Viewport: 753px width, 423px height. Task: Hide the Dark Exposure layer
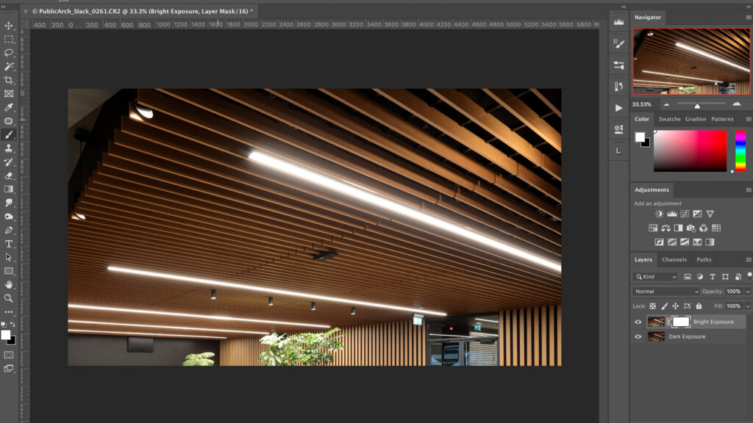[638, 336]
